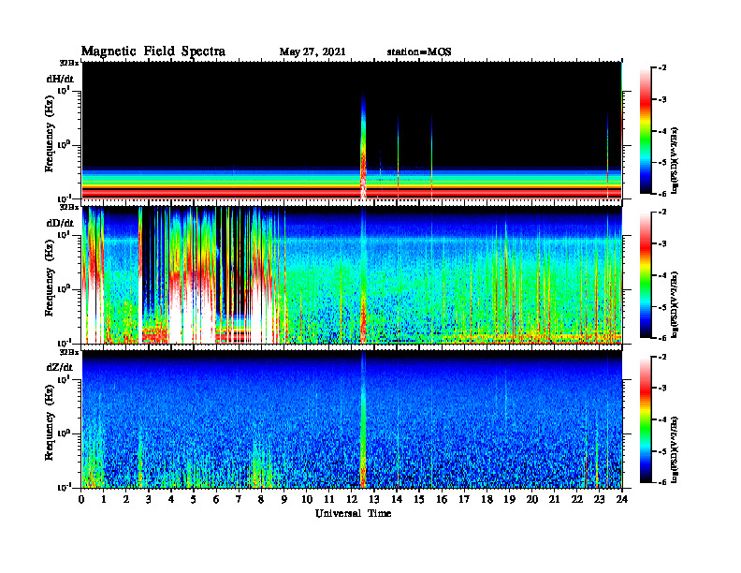
Task: Click the dZ/dt panel color scale bar
Action: tap(646, 419)
